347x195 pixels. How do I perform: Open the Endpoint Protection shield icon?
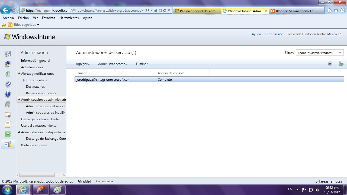tap(8, 84)
